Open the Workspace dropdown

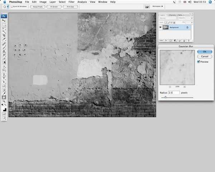click(x=158, y=6)
